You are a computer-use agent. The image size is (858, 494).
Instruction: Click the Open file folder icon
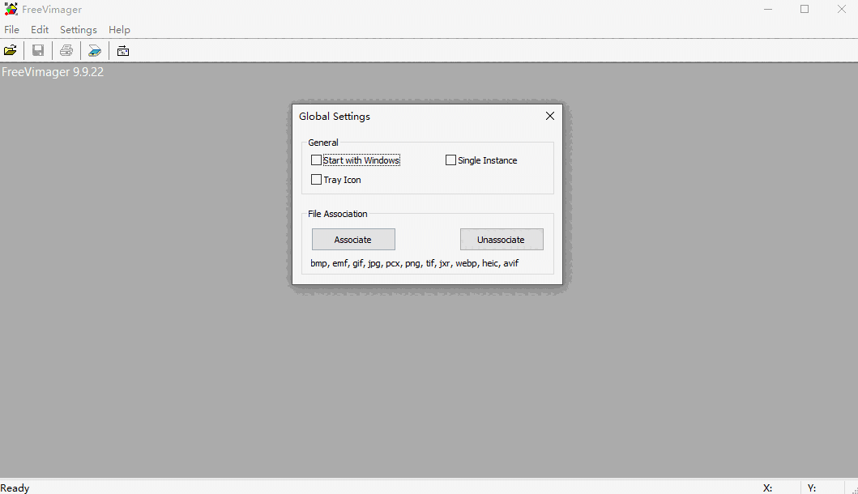[x=11, y=51]
